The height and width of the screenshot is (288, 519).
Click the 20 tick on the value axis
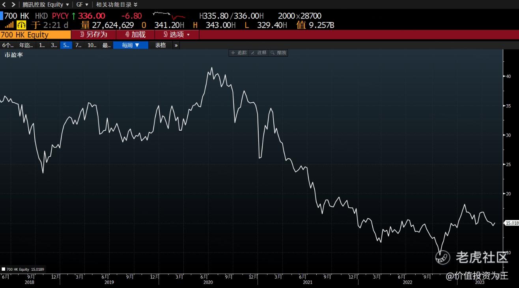pyautogui.click(x=509, y=194)
